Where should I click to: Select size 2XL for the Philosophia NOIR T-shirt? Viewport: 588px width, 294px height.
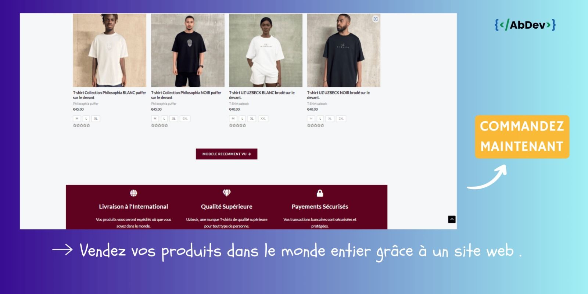tap(185, 119)
